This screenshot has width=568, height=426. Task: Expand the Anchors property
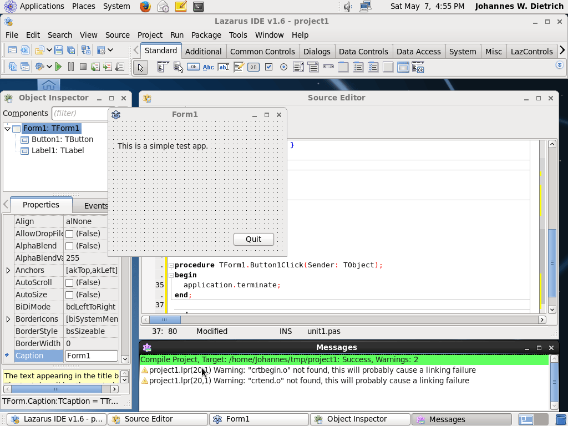[x=8, y=270]
